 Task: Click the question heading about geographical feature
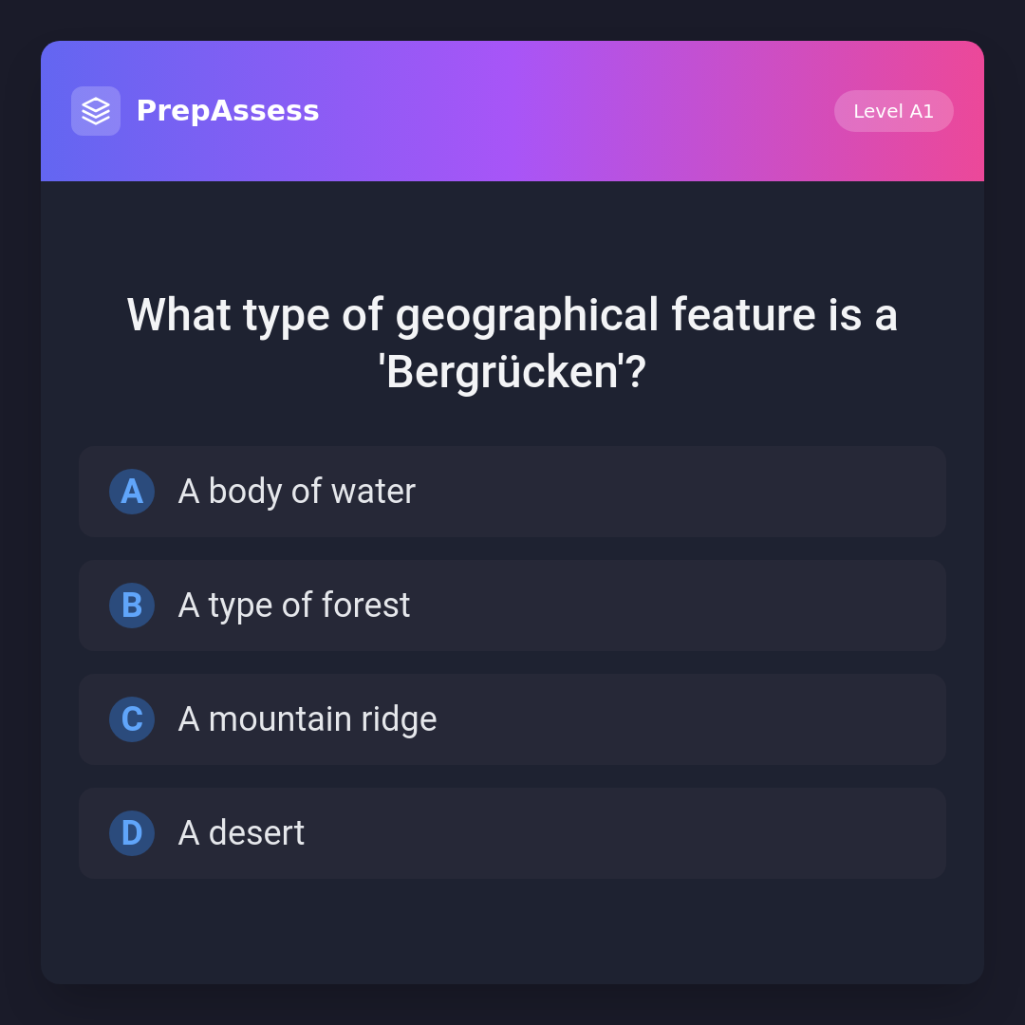(x=512, y=315)
